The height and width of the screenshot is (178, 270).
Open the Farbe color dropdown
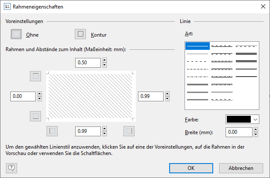tap(255, 120)
